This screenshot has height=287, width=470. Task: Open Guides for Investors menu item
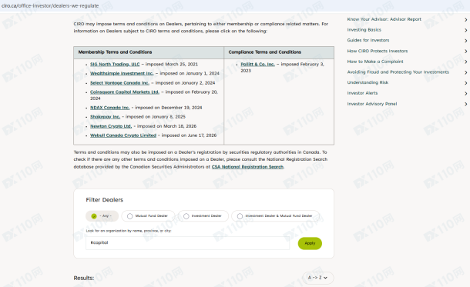click(x=368, y=41)
